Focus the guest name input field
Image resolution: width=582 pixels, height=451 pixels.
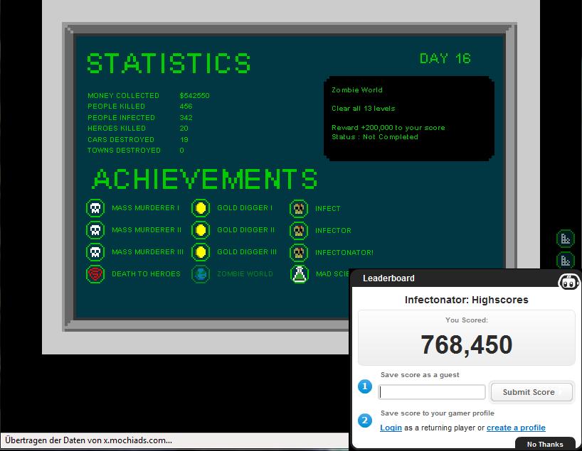(432, 392)
